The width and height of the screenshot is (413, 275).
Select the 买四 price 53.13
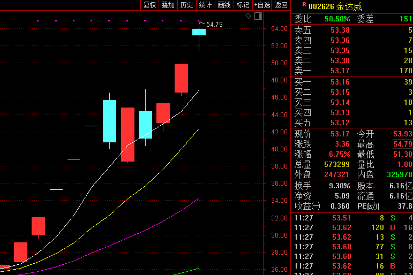pos(340,113)
